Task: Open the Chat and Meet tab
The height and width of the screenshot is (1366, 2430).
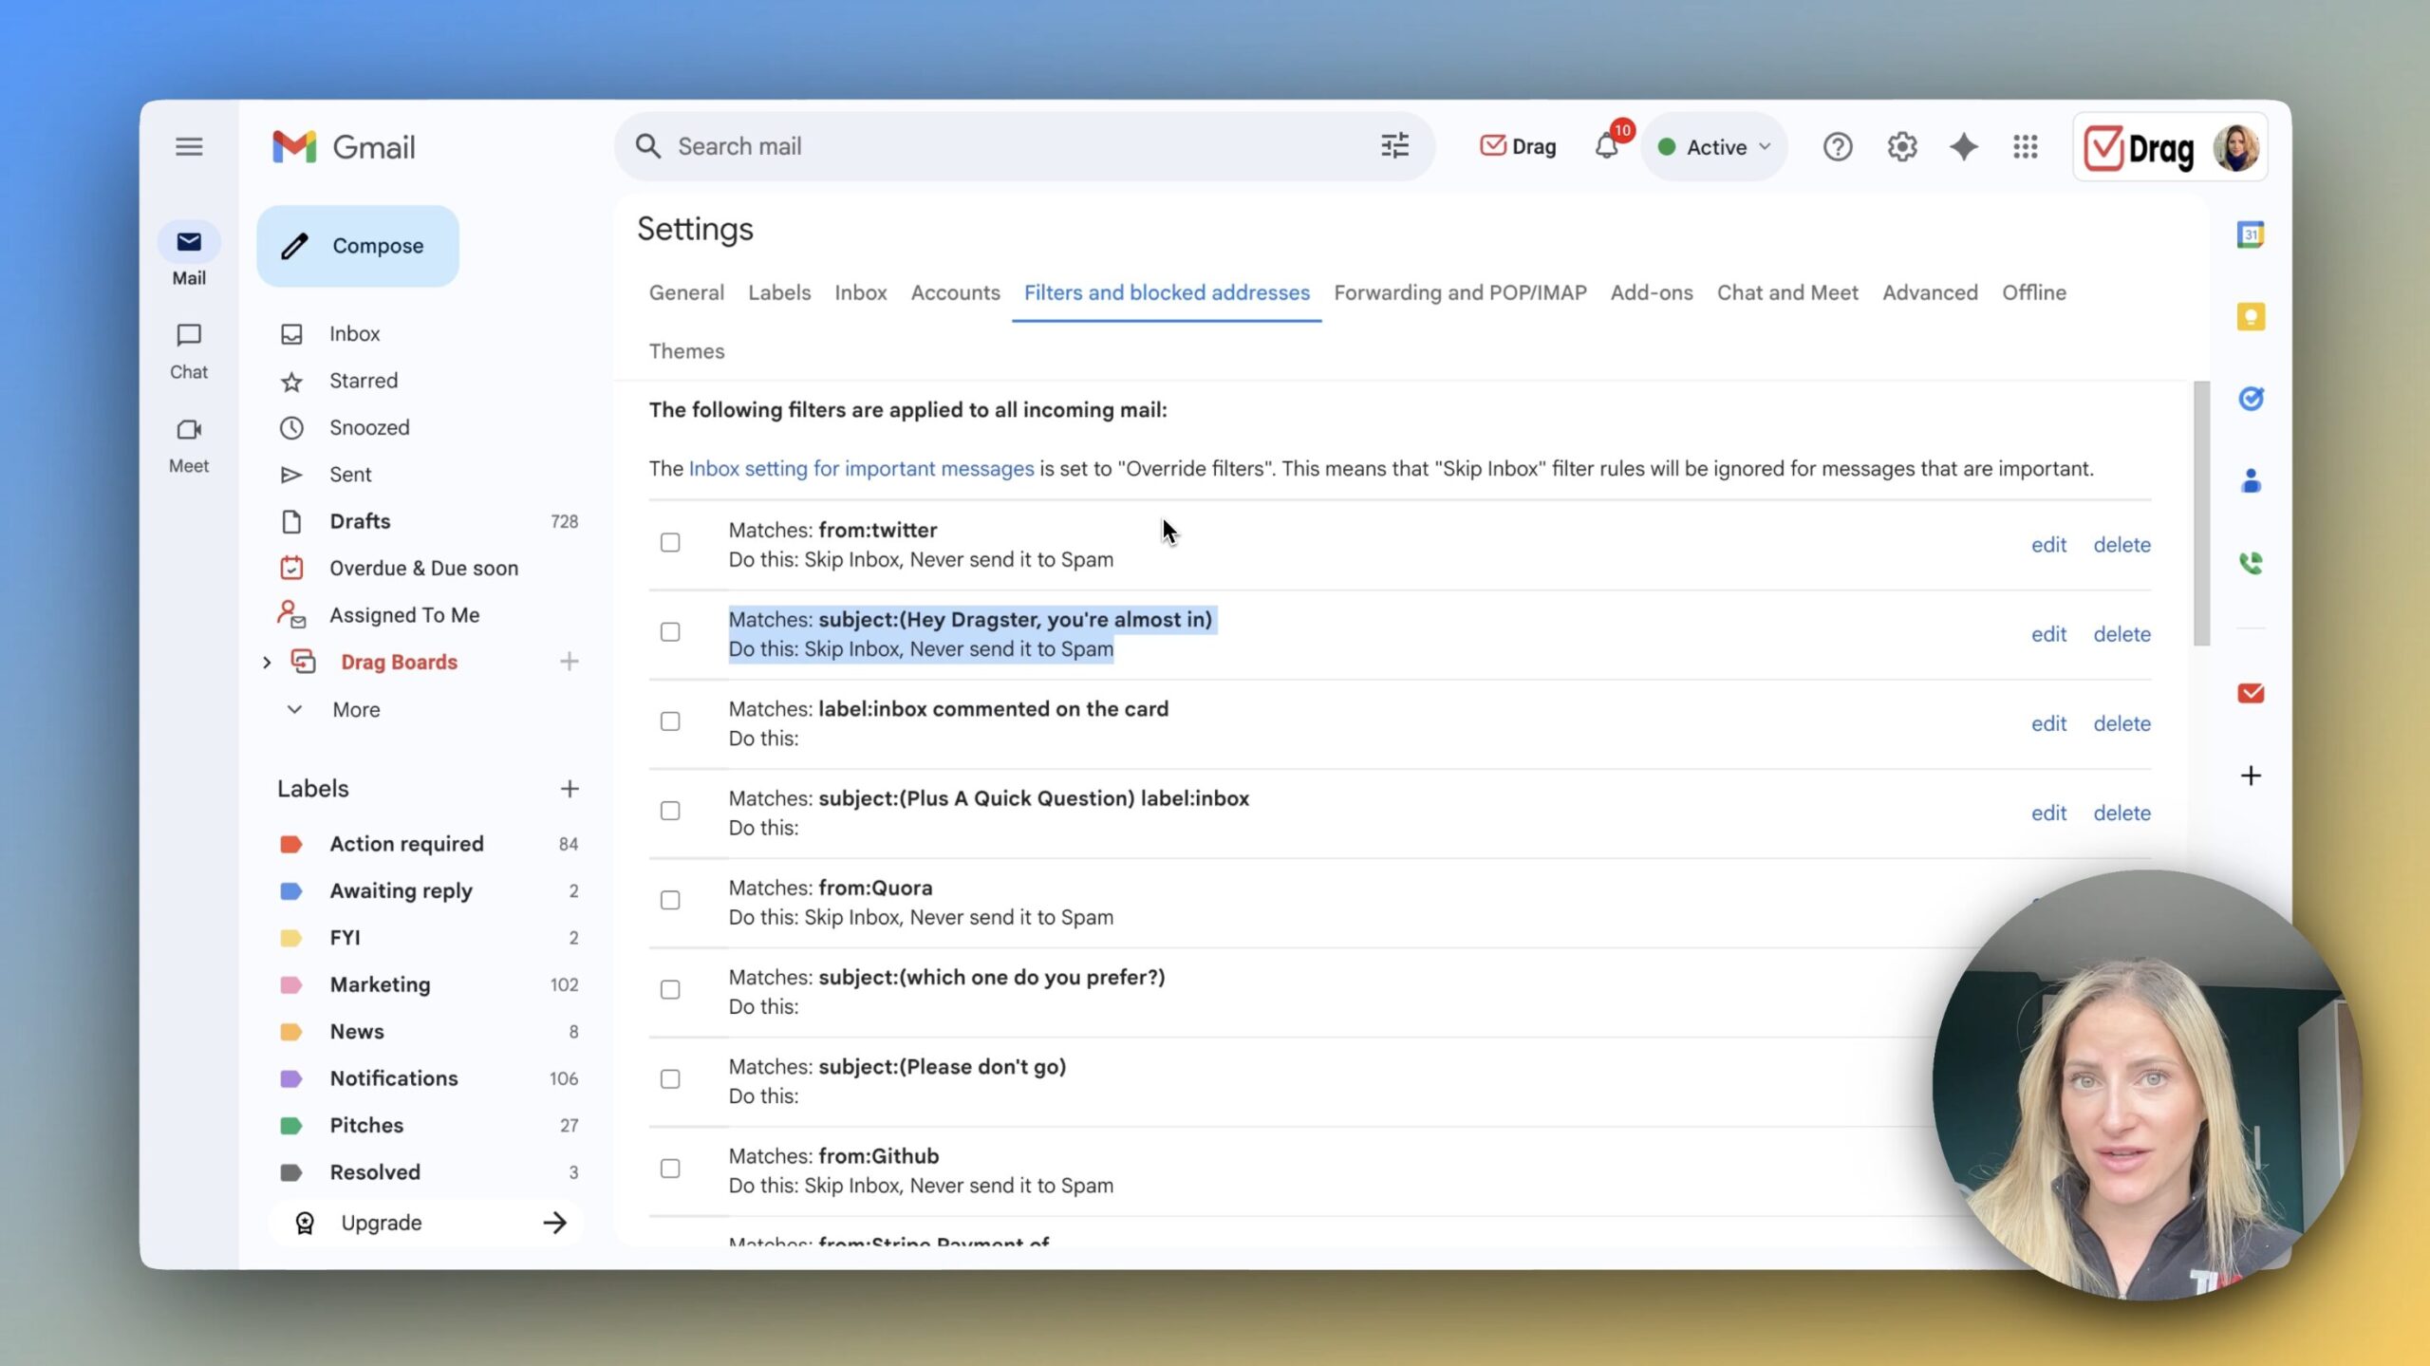Action: (x=1787, y=292)
